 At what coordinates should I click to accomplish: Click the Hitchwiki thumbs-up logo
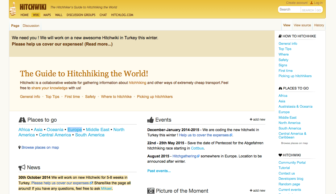[12, 9]
